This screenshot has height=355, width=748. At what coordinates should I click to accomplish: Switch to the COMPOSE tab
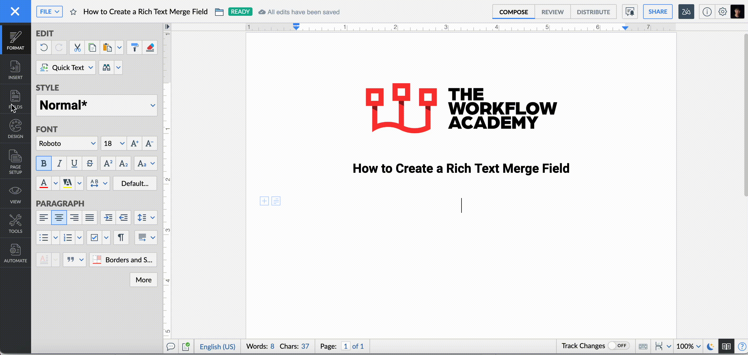tap(513, 12)
